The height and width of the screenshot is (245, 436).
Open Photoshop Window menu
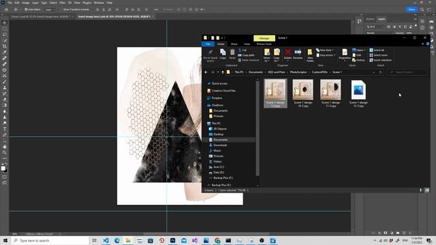pyautogui.click(x=99, y=3)
